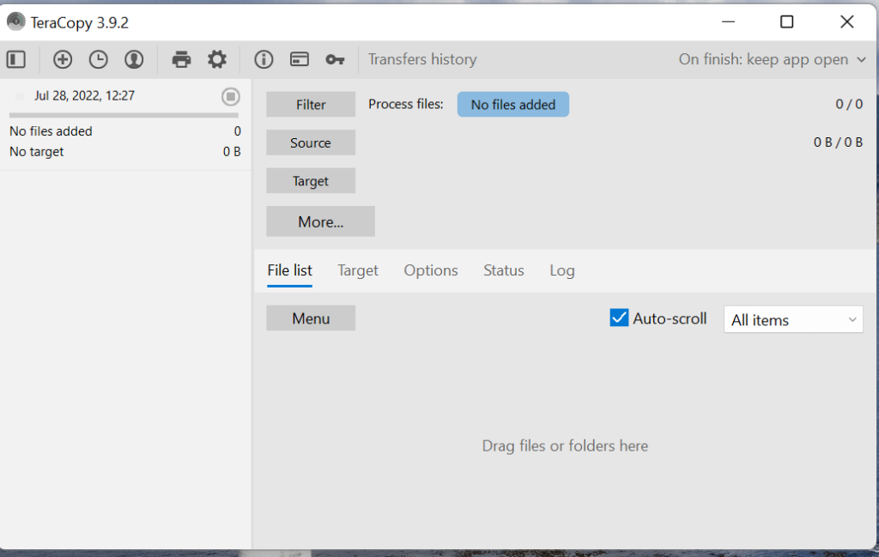Click the print icon in toolbar
879x557 pixels.
pos(181,59)
